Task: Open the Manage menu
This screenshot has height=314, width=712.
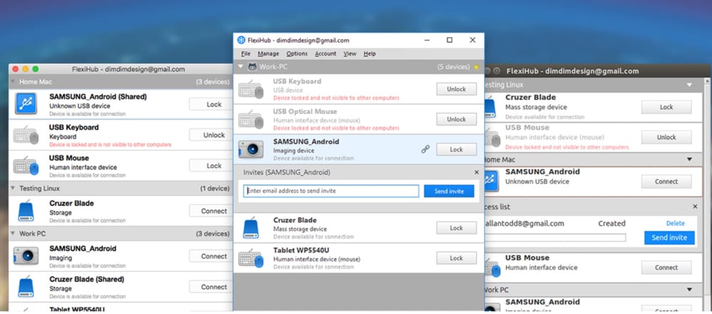Action: click(268, 53)
